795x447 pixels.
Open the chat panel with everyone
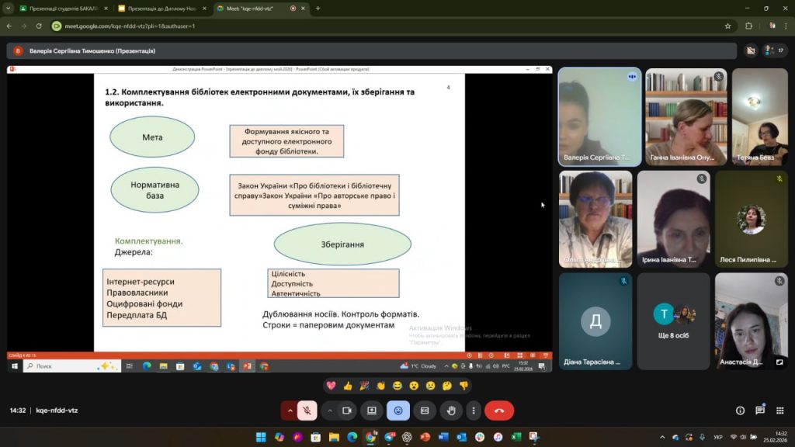[x=760, y=411]
